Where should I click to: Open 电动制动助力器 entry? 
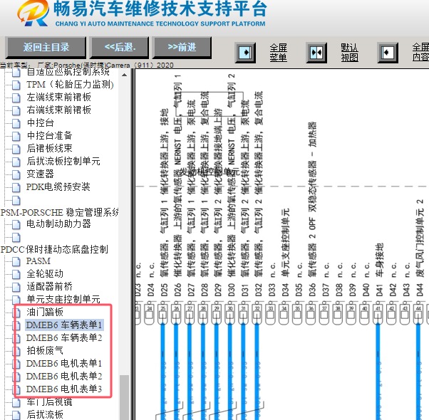click(58, 224)
